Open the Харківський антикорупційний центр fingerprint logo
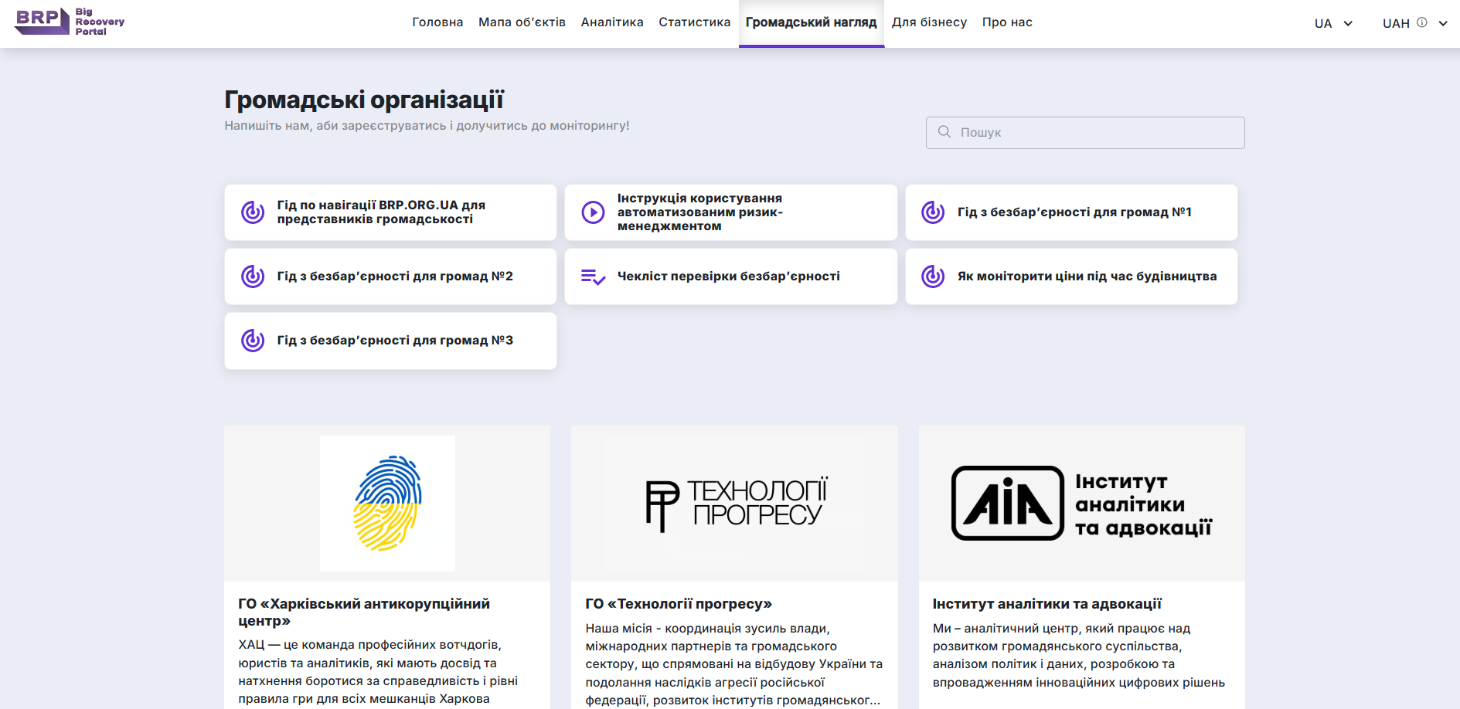1460x709 pixels. [387, 503]
